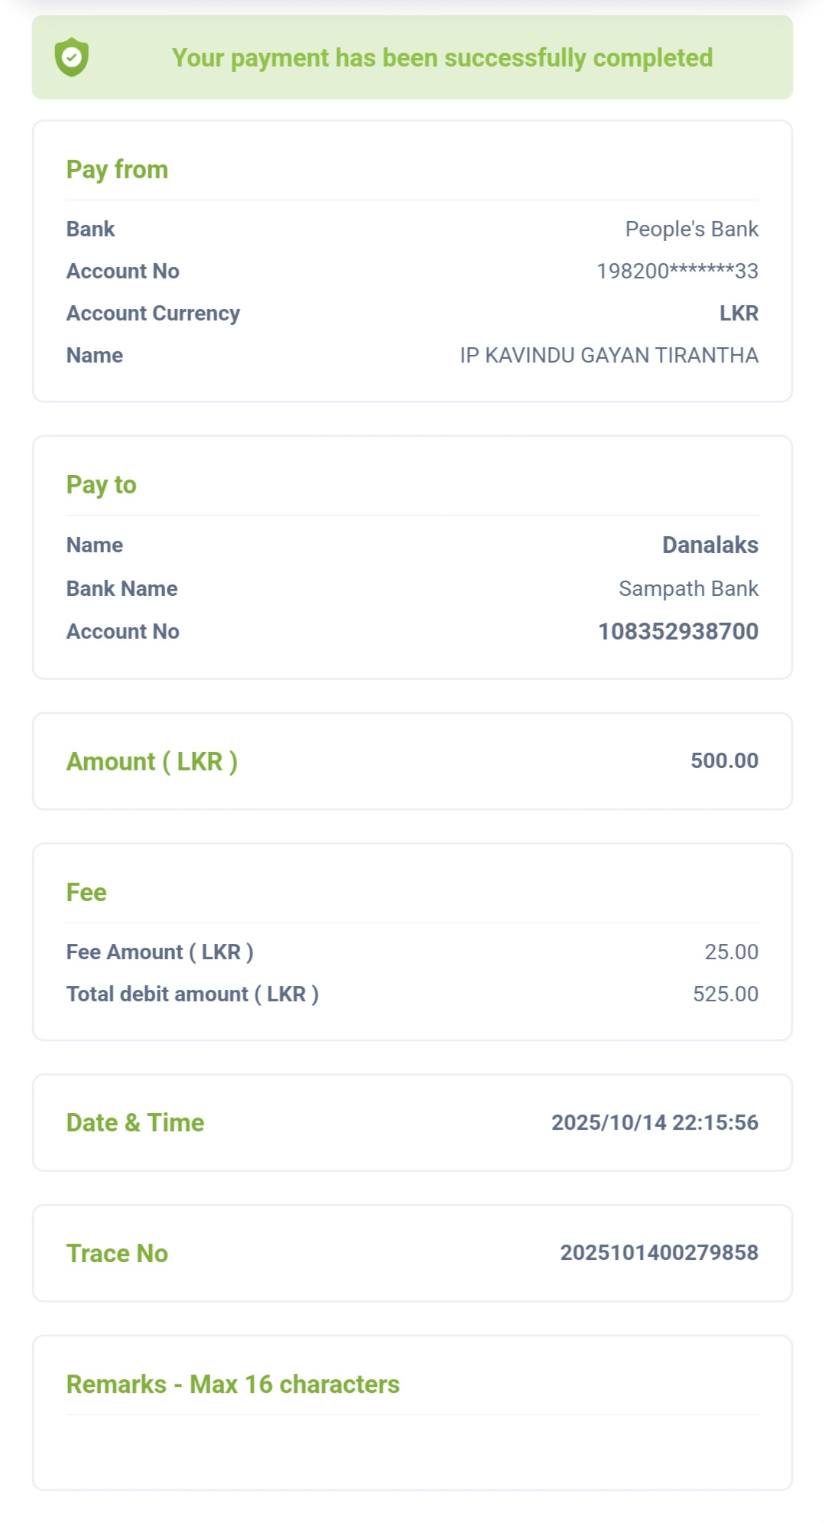The width and height of the screenshot is (825, 1523).
Task: Tap the payer name IP KAVINDU GAYAN TIRANTHA
Action: click(609, 356)
